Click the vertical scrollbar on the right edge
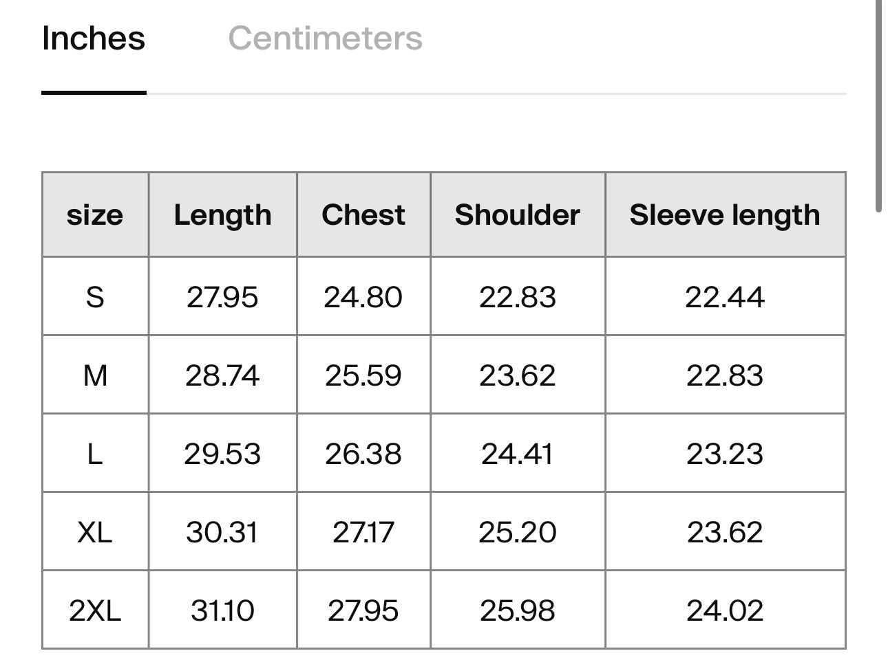Viewport: 888px width, 662px height. (878, 103)
